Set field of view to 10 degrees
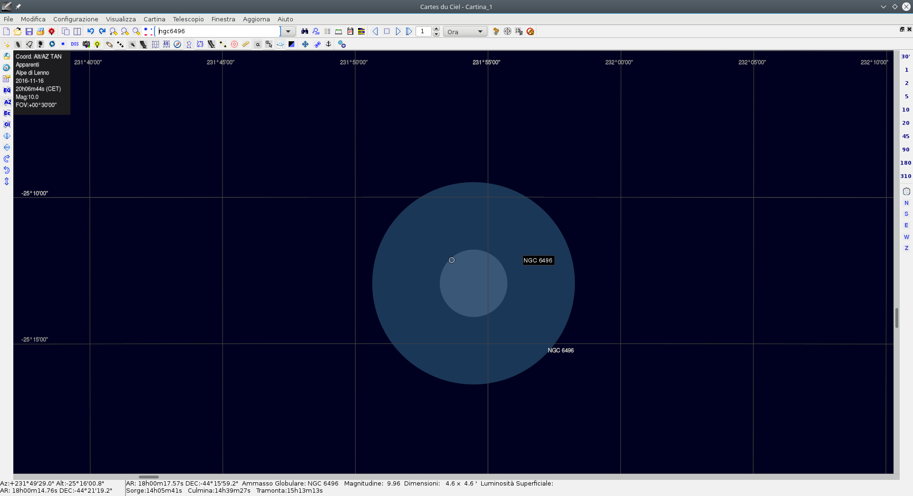 906,110
